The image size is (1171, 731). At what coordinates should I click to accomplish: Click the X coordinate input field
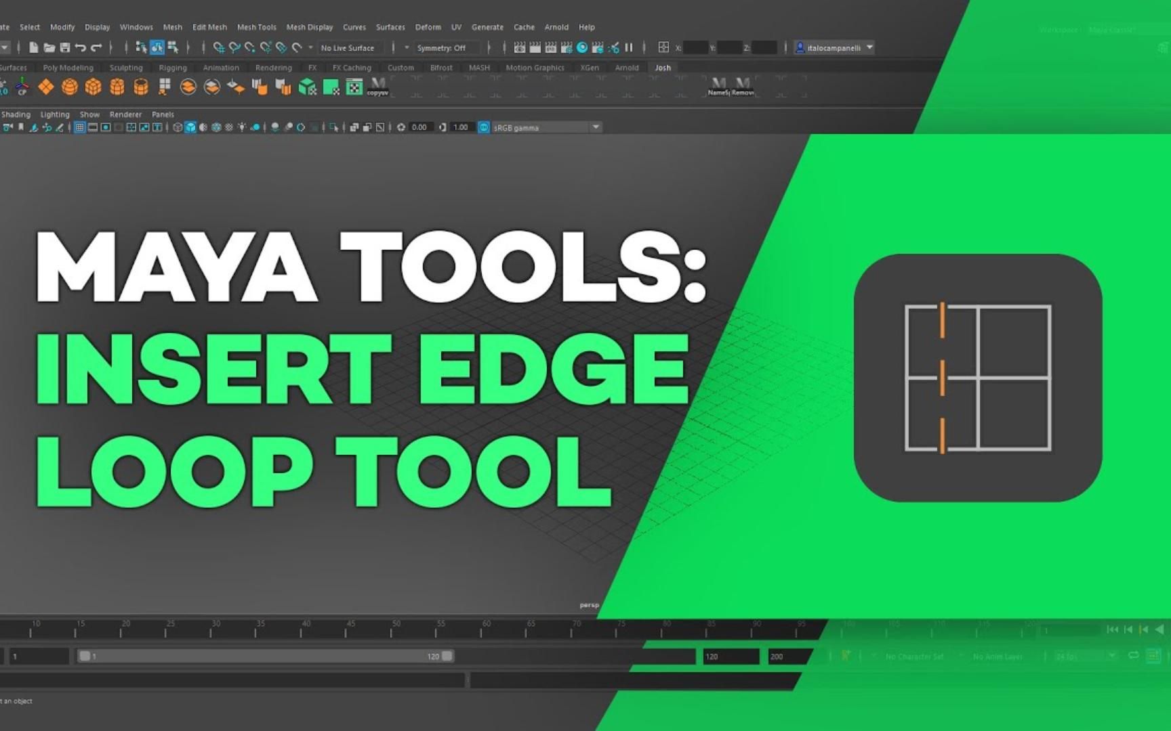point(695,47)
